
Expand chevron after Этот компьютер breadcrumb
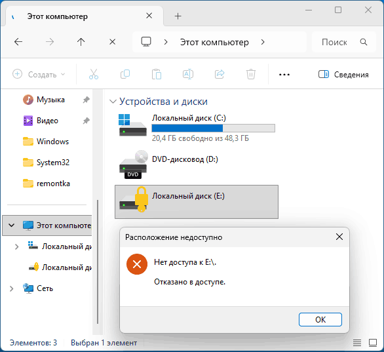[x=263, y=42]
